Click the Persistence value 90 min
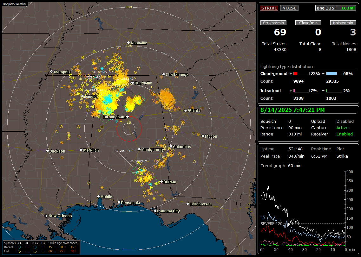Viewport: 361px width, 257px height. click(x=295, y=128)
